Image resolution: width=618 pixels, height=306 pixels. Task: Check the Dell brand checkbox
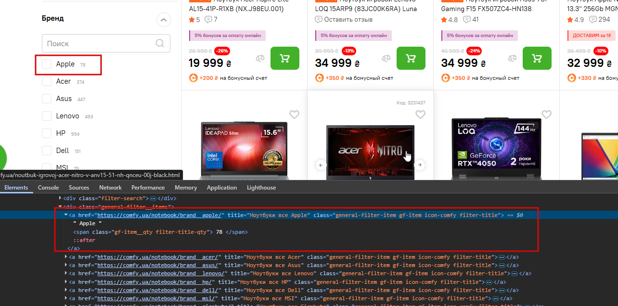tap(47, 151)
